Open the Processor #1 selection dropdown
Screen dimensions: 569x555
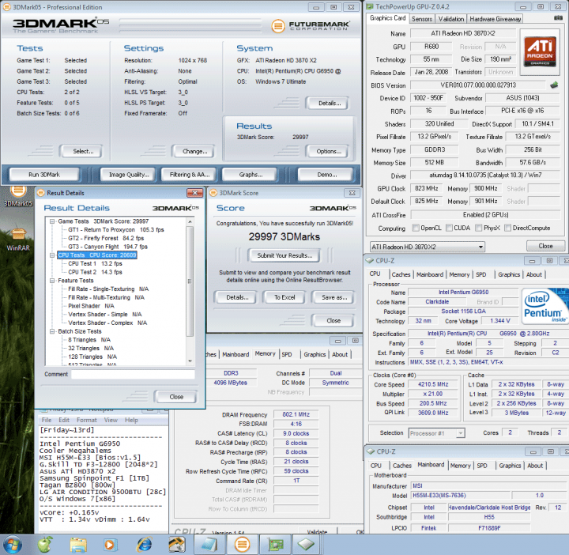tap(437, 433)
